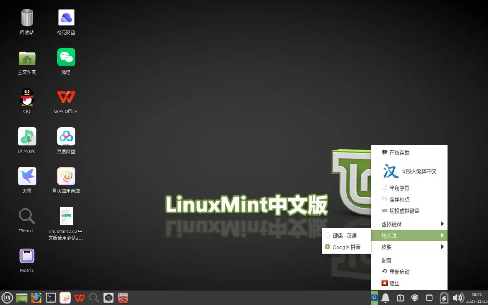
Task: Launch 微信 WeChat from the desktop
Action: pos(66,57)
